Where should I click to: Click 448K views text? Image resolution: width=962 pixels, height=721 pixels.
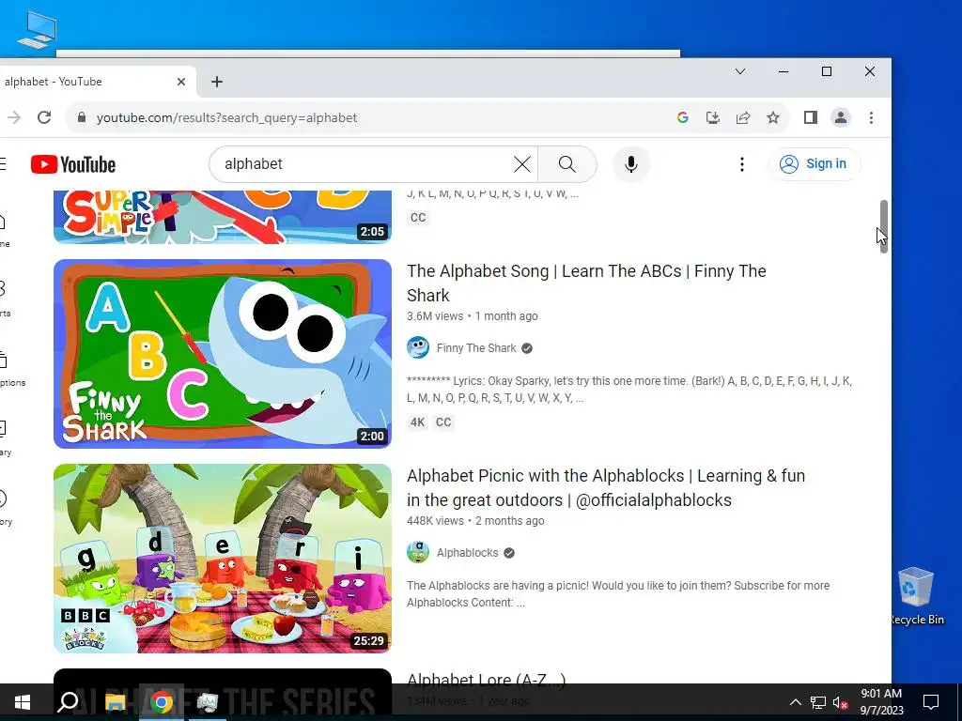point(435,521)
